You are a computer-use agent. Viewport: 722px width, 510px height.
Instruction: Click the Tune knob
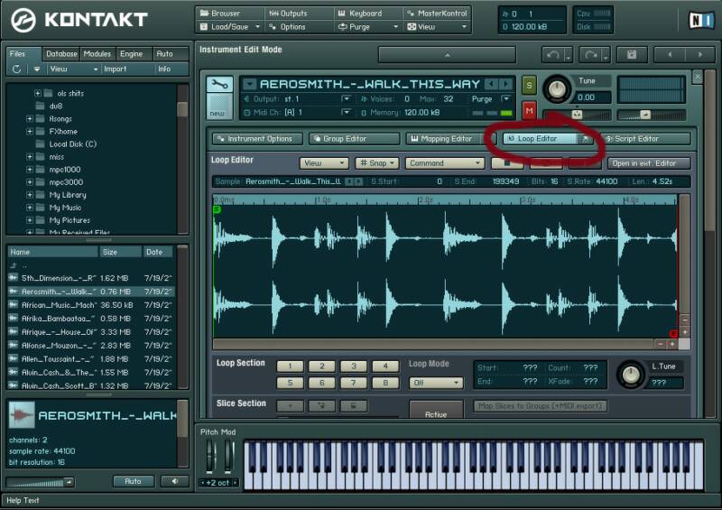[557, 88]
